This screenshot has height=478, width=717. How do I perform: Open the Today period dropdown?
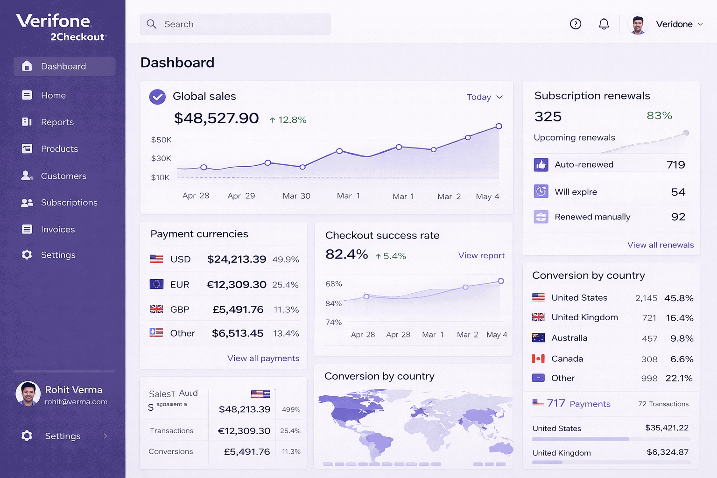click(485, 97)
